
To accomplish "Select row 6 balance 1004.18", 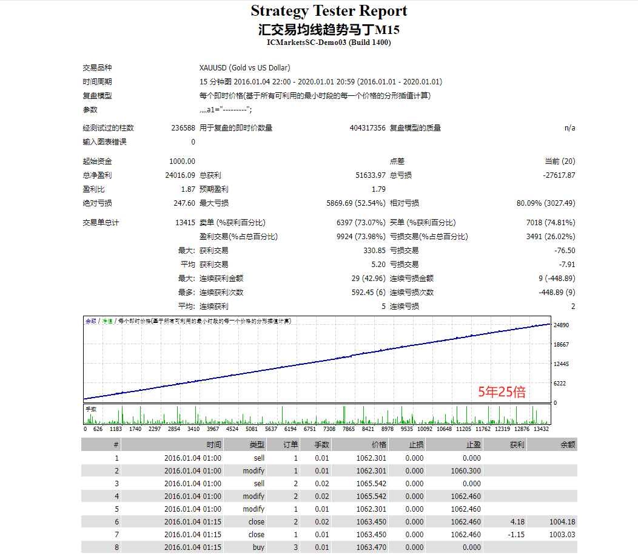I will [562, 522].
